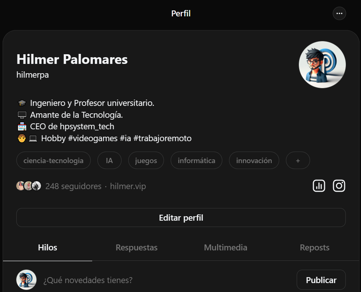Open the linked Instagram profile icon

[339, 185]
